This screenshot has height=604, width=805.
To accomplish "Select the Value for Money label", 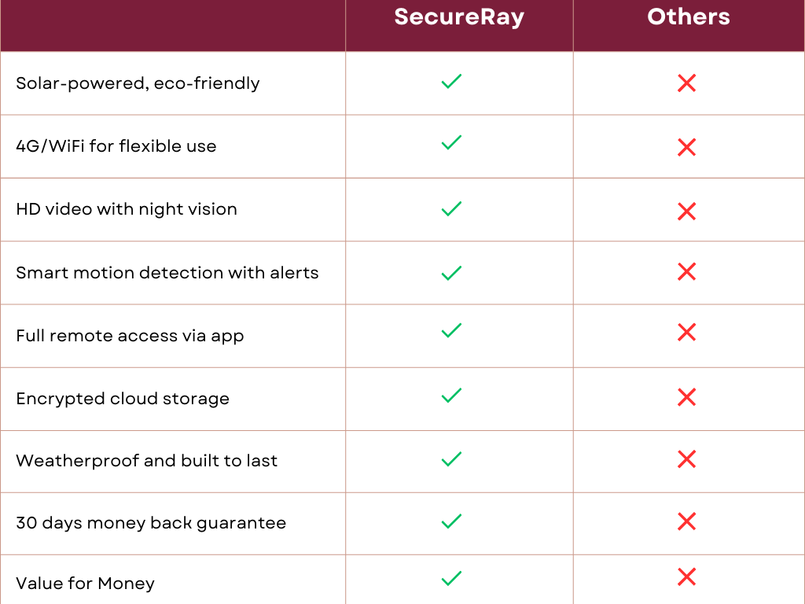I will 85,584.
